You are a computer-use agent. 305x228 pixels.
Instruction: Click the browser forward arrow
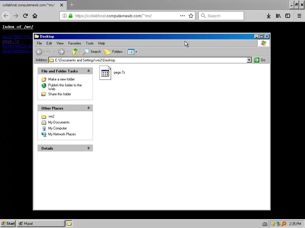pyautogui.click(x=16, y=16)
